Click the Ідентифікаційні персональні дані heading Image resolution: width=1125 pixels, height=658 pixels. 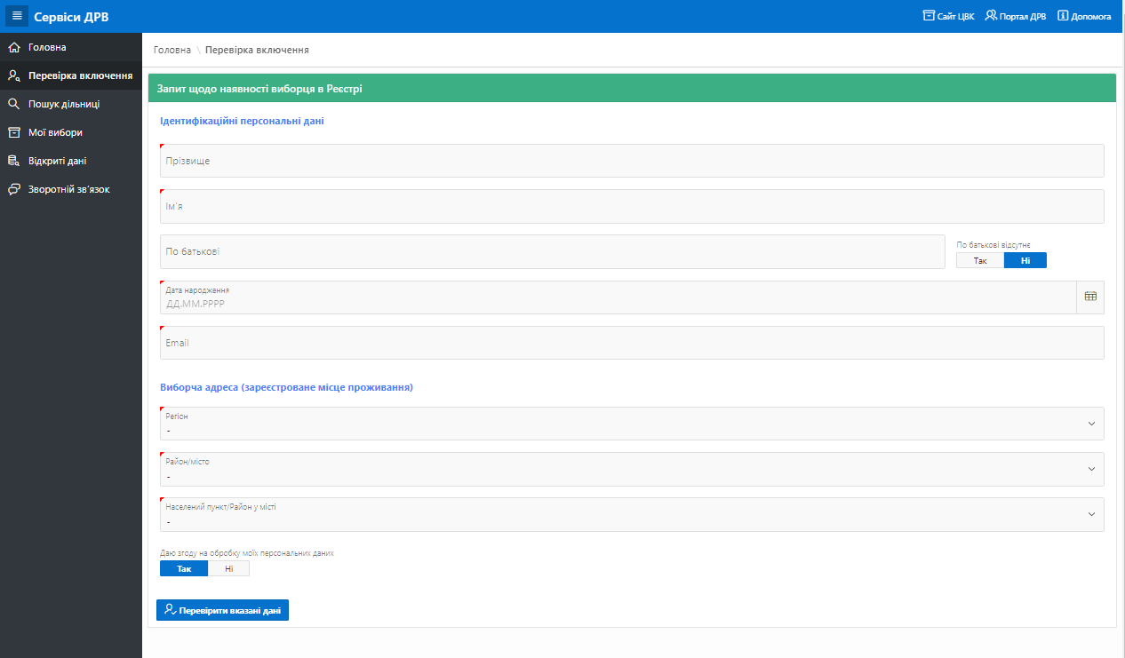click(242, 121)
